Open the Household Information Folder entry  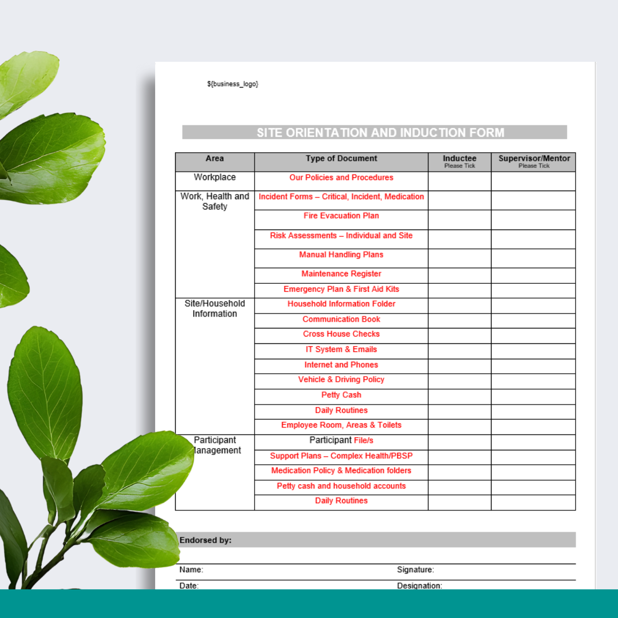(341, 304)
